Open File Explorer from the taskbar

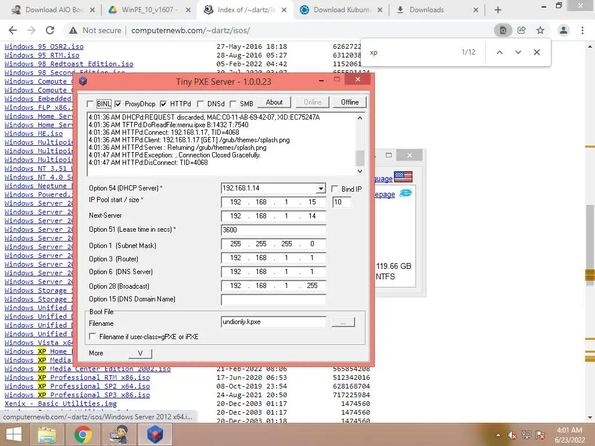(47, 434)
